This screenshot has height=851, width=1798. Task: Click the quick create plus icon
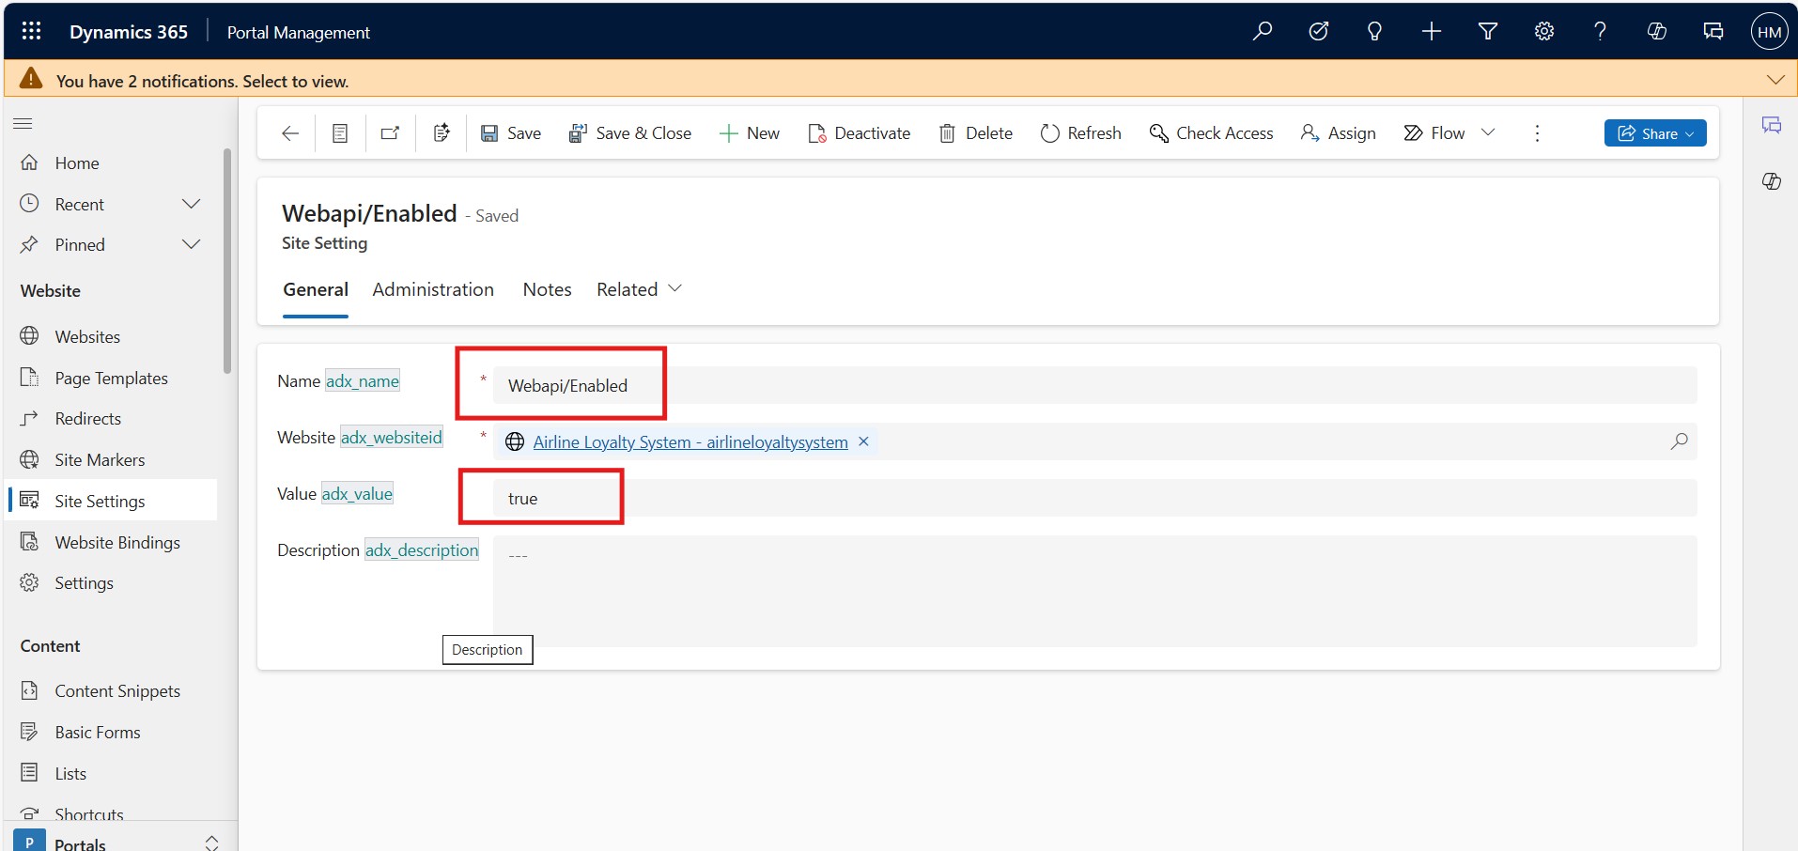(1432, 31)
